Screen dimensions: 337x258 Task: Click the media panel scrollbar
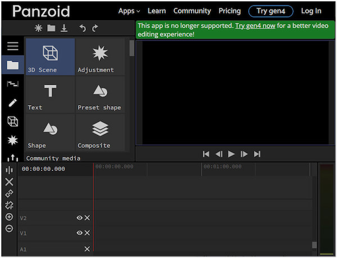click(132, 48)
